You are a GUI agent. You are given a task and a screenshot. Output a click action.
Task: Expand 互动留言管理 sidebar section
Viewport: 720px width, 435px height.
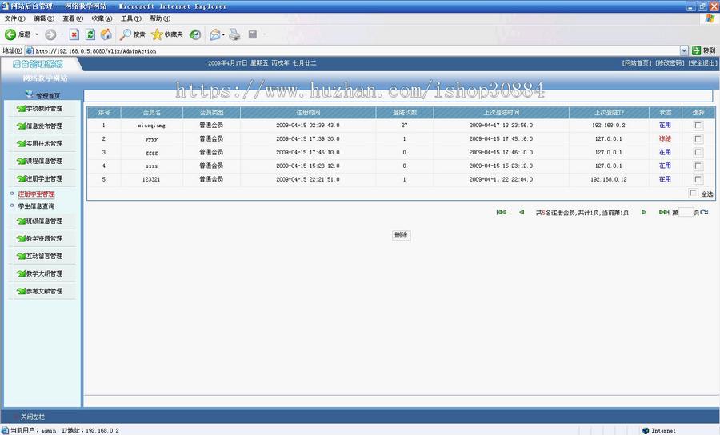click(x=40, y=256)
